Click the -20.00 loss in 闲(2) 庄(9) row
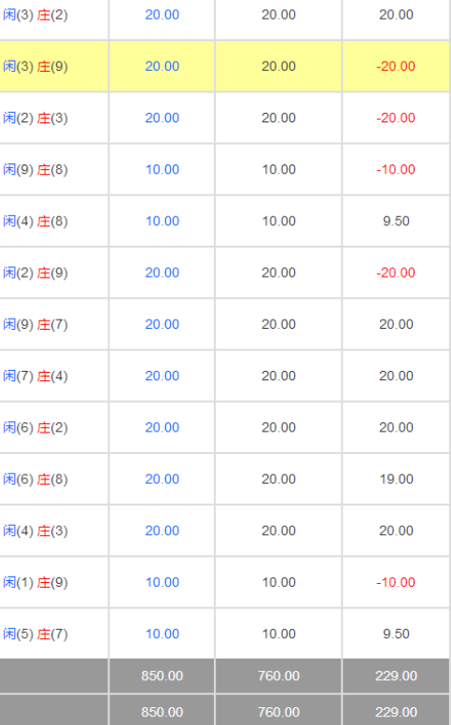 click(396, 273)
